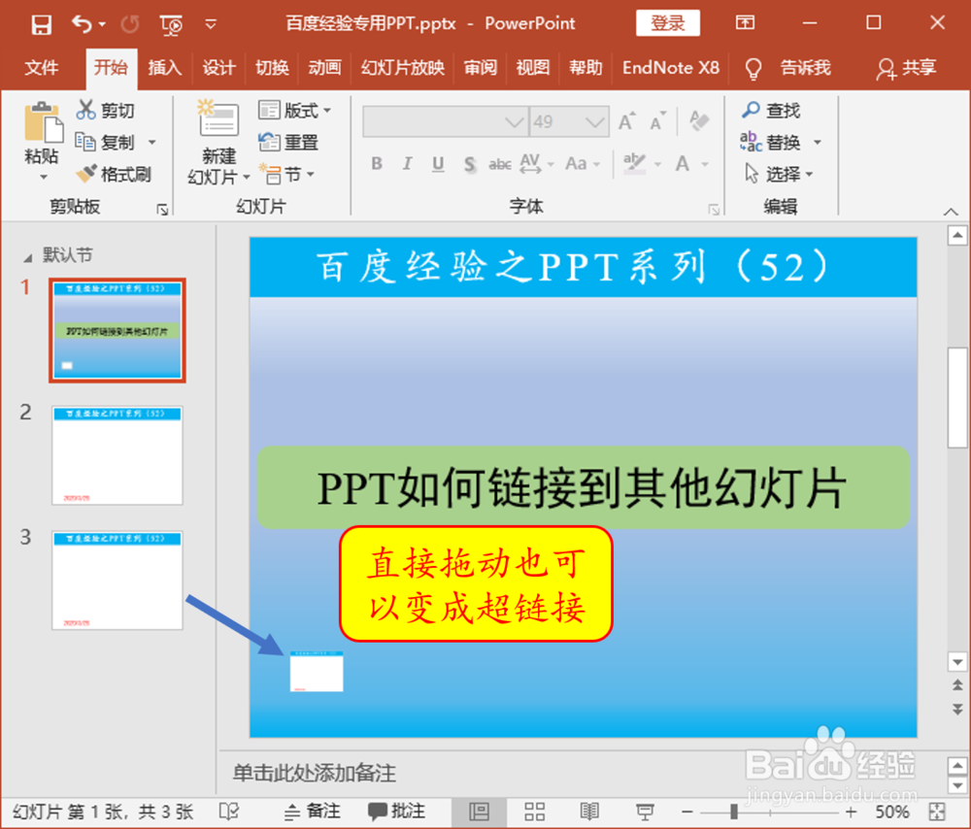Click the 共享 share button
971x829 pixels.
point(905,68)
